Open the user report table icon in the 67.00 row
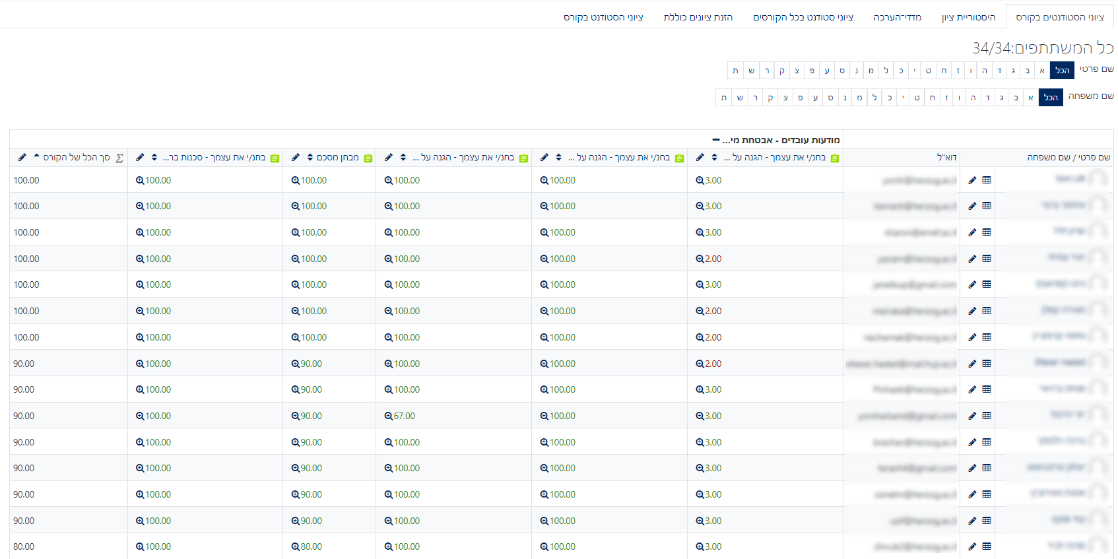 987,416
